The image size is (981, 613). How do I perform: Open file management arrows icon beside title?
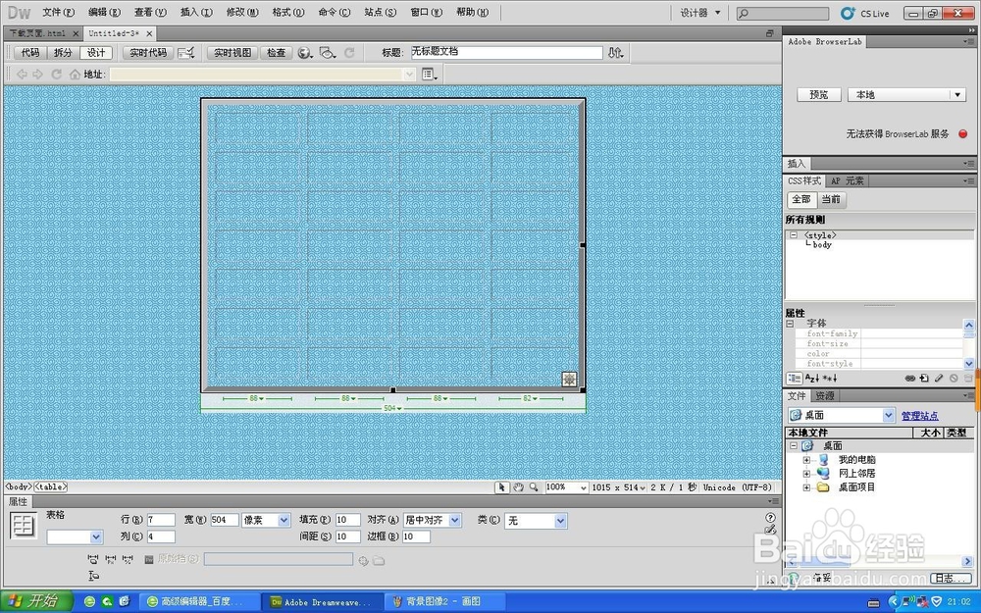[616, 53]
